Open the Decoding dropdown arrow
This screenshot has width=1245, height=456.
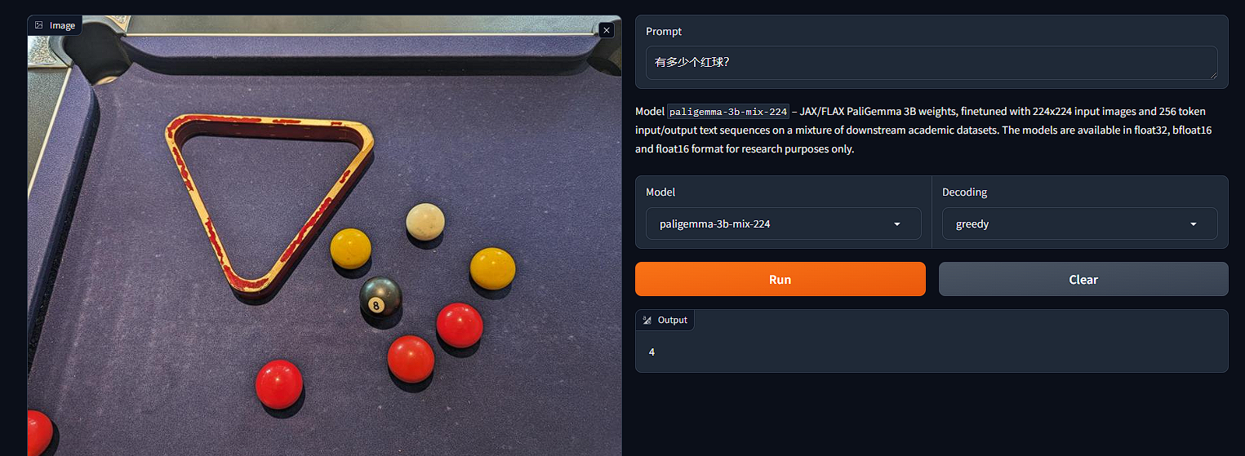click(x=1194, y=224)
